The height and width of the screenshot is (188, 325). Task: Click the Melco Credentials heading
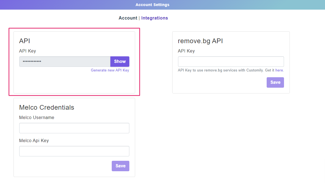47,107
